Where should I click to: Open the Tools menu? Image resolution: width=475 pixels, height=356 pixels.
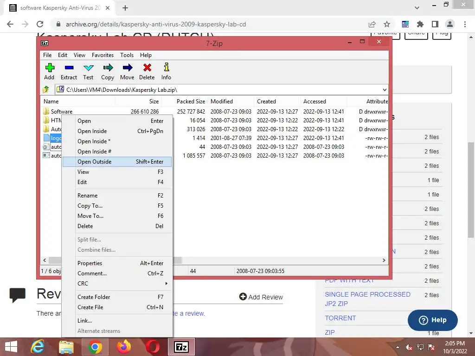[127, 55]
